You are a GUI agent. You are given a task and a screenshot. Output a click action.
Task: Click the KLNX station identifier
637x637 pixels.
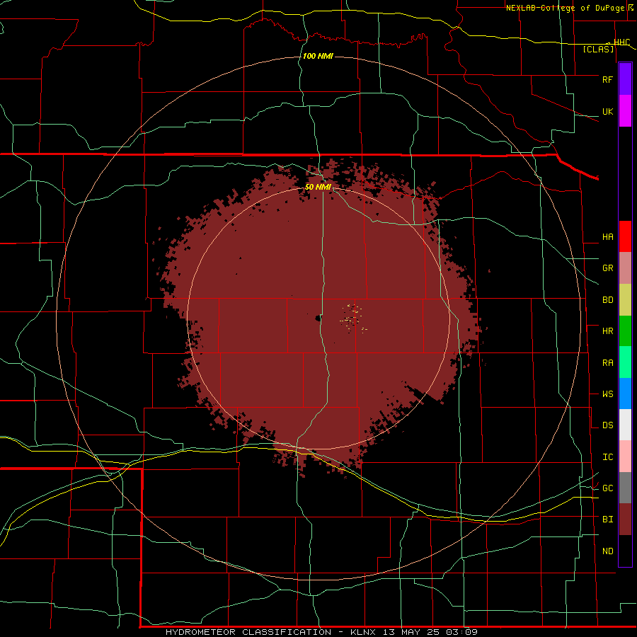pos(364,632)
